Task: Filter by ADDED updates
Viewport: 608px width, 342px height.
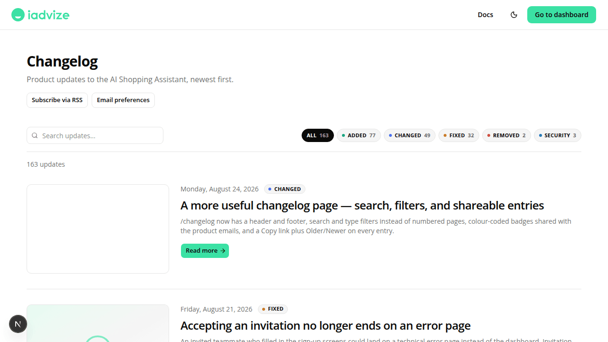Action: point(359,135)
